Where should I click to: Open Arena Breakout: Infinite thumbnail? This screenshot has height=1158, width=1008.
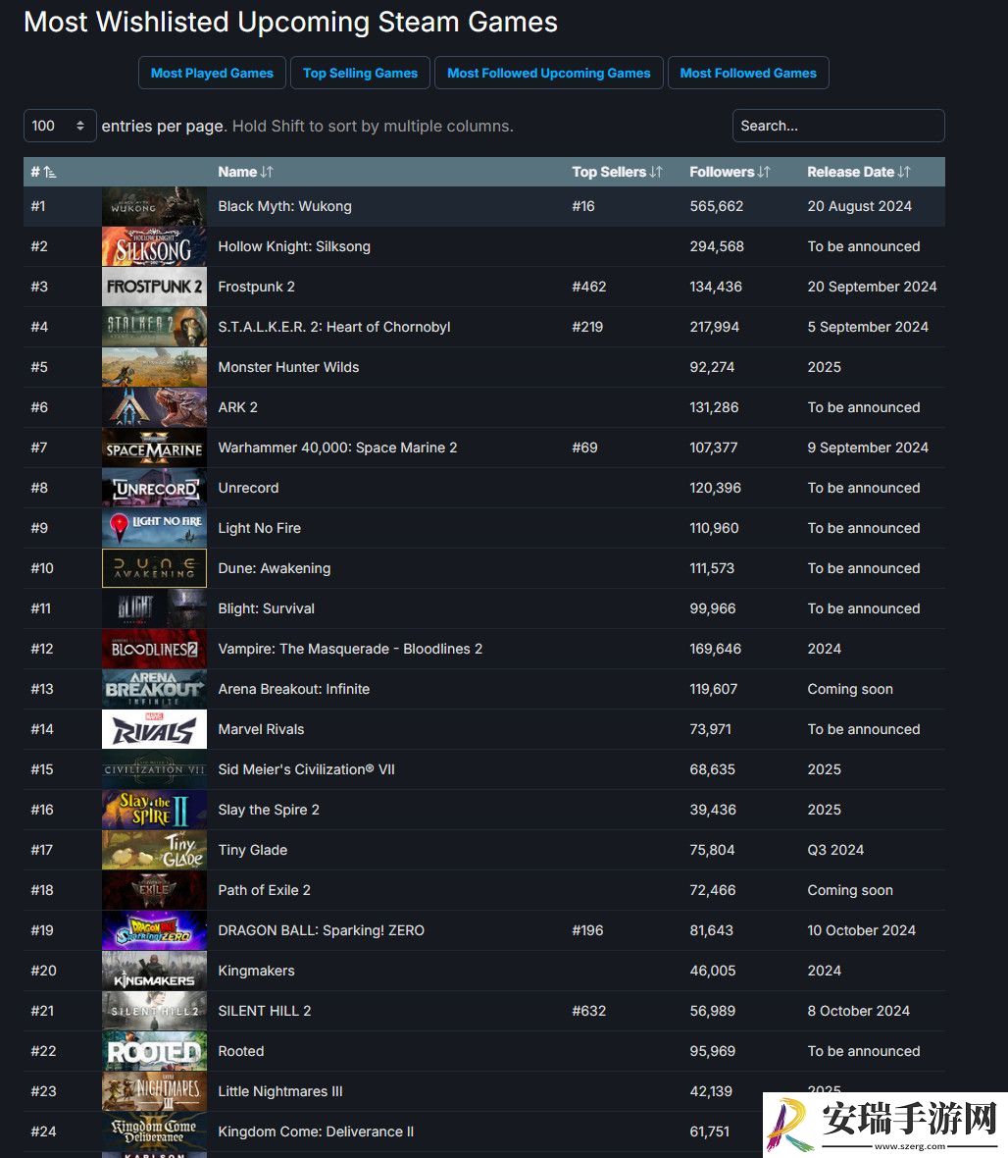154,689
